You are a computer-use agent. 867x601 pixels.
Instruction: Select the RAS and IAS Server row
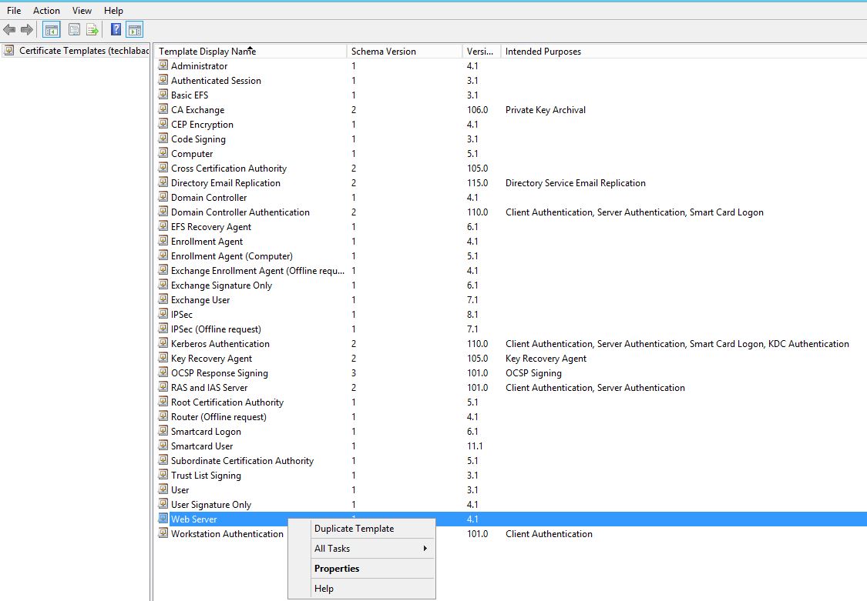(510, 387)
